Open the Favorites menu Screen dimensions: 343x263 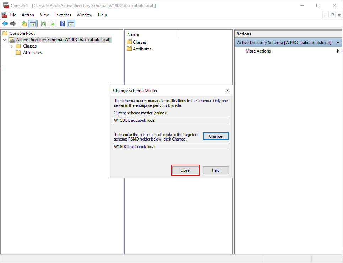click(x=63, y=15)
